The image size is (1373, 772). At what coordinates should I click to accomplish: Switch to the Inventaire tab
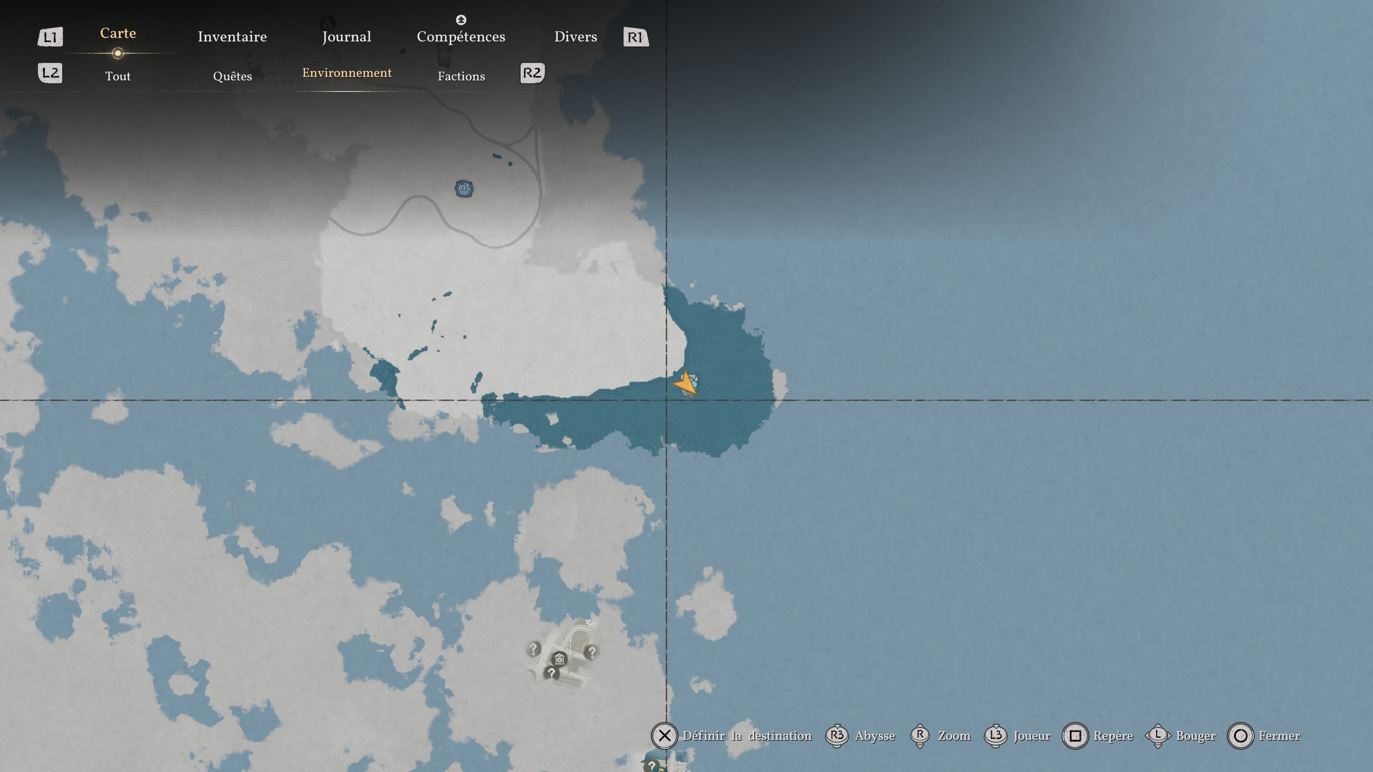232,37
